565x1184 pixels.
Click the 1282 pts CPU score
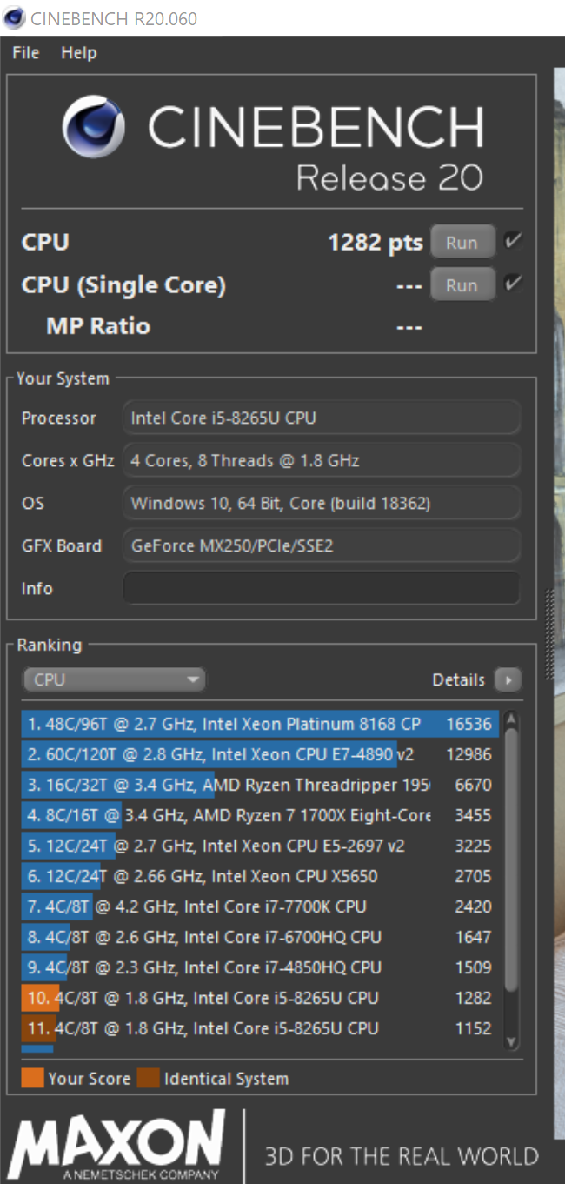(375, 243)
